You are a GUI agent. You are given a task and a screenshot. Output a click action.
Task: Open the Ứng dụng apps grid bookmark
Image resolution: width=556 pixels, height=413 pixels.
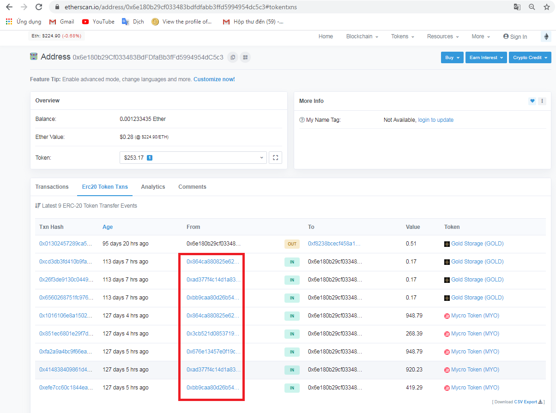24,22
